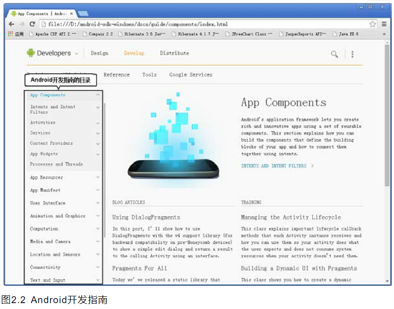Switch to the Reference sub-tab
394x309 pixels.
pyautogui.click(x=117, y=75)
